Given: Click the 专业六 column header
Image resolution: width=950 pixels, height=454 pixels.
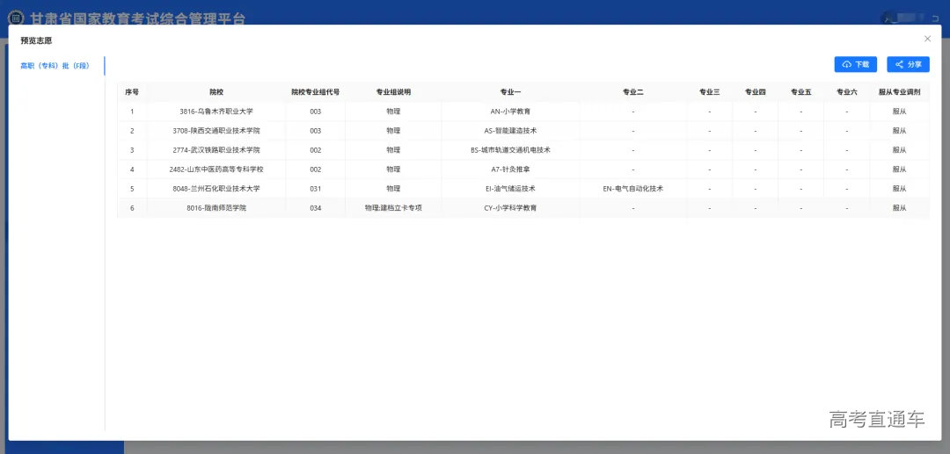Looking at the screenshot, I should click(x=846, y=92).
